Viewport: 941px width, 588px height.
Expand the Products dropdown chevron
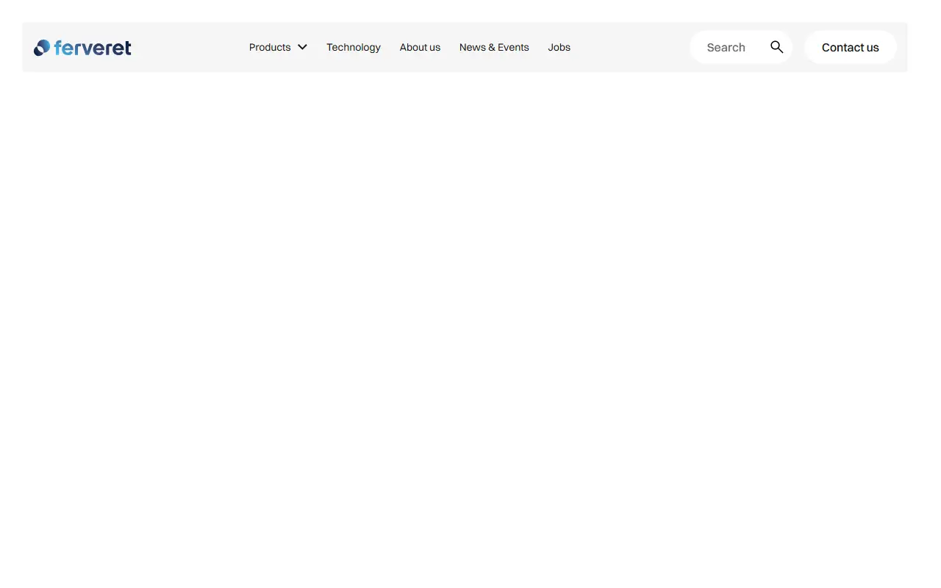[302, 47]
